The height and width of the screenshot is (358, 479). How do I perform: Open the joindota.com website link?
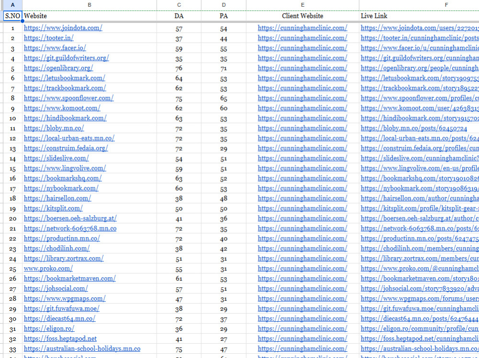tap(63, 28)
